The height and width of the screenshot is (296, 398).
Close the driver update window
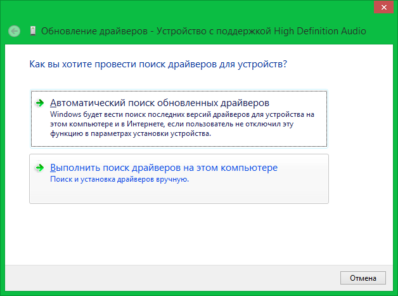(380, 8)
